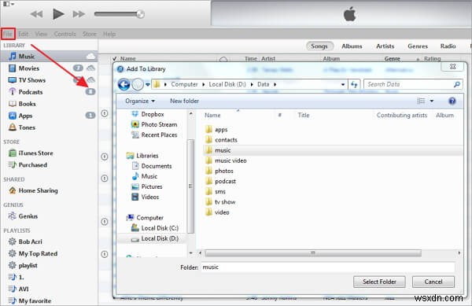Viewport: 472px width, 306px height.
Task: Open the File menu
Action: tap(8, 34)
